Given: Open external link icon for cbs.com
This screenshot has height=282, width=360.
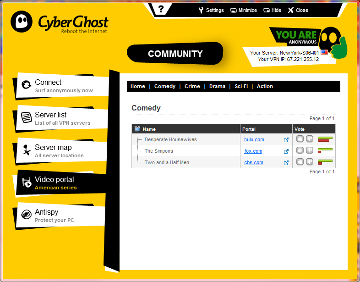Looking at the screenshot, I should click(286, 163).
